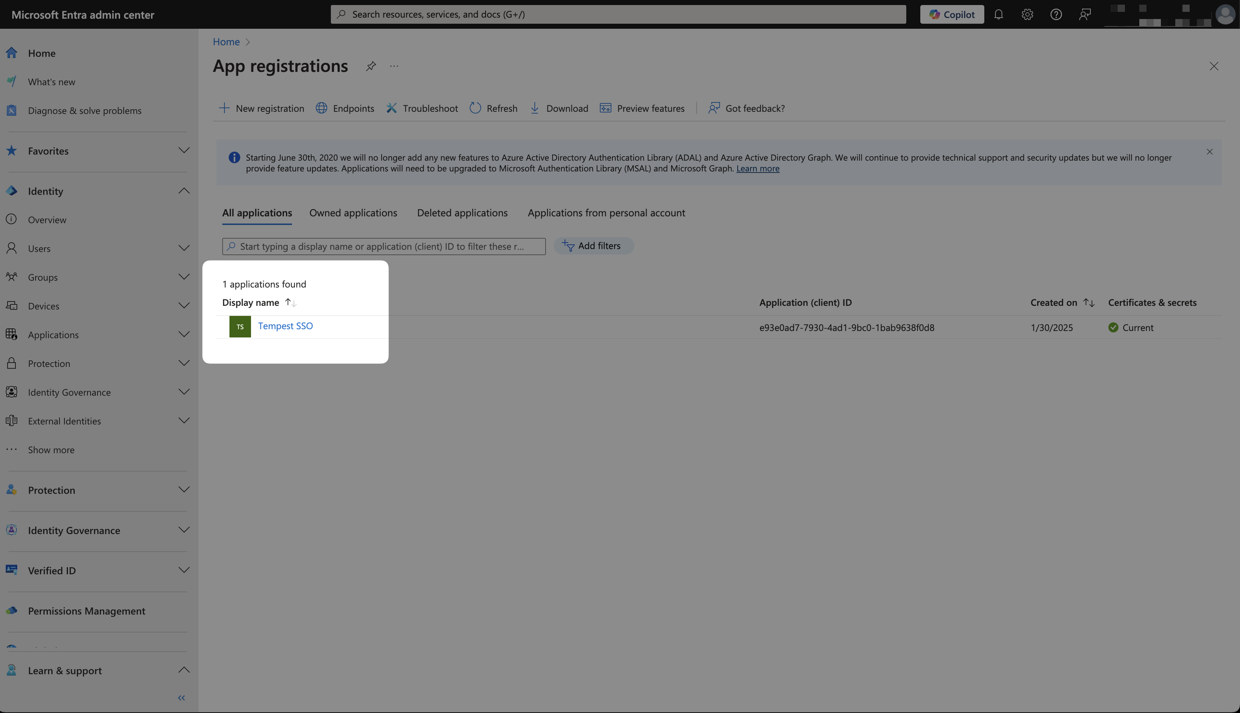Switch to Owned applications tab
1240x713 pixels.
point(353,213)
